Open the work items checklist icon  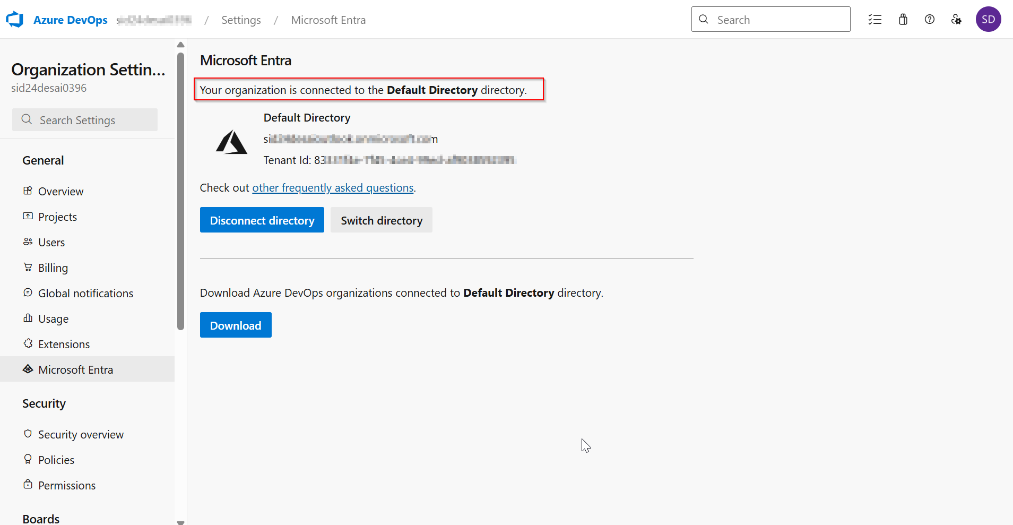click(x=875, y=20)
